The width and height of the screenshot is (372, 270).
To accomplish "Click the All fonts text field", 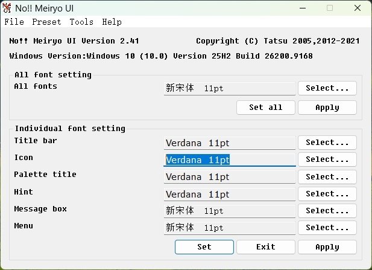I will [x=230, y=88].
